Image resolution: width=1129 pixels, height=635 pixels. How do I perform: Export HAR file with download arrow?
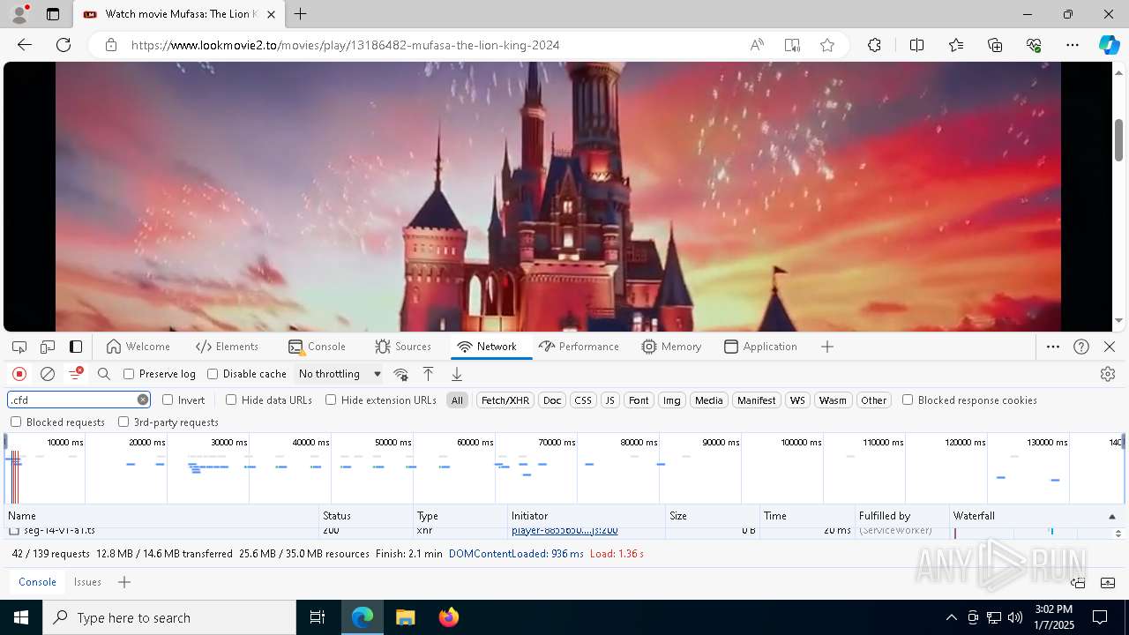point(456,374)
